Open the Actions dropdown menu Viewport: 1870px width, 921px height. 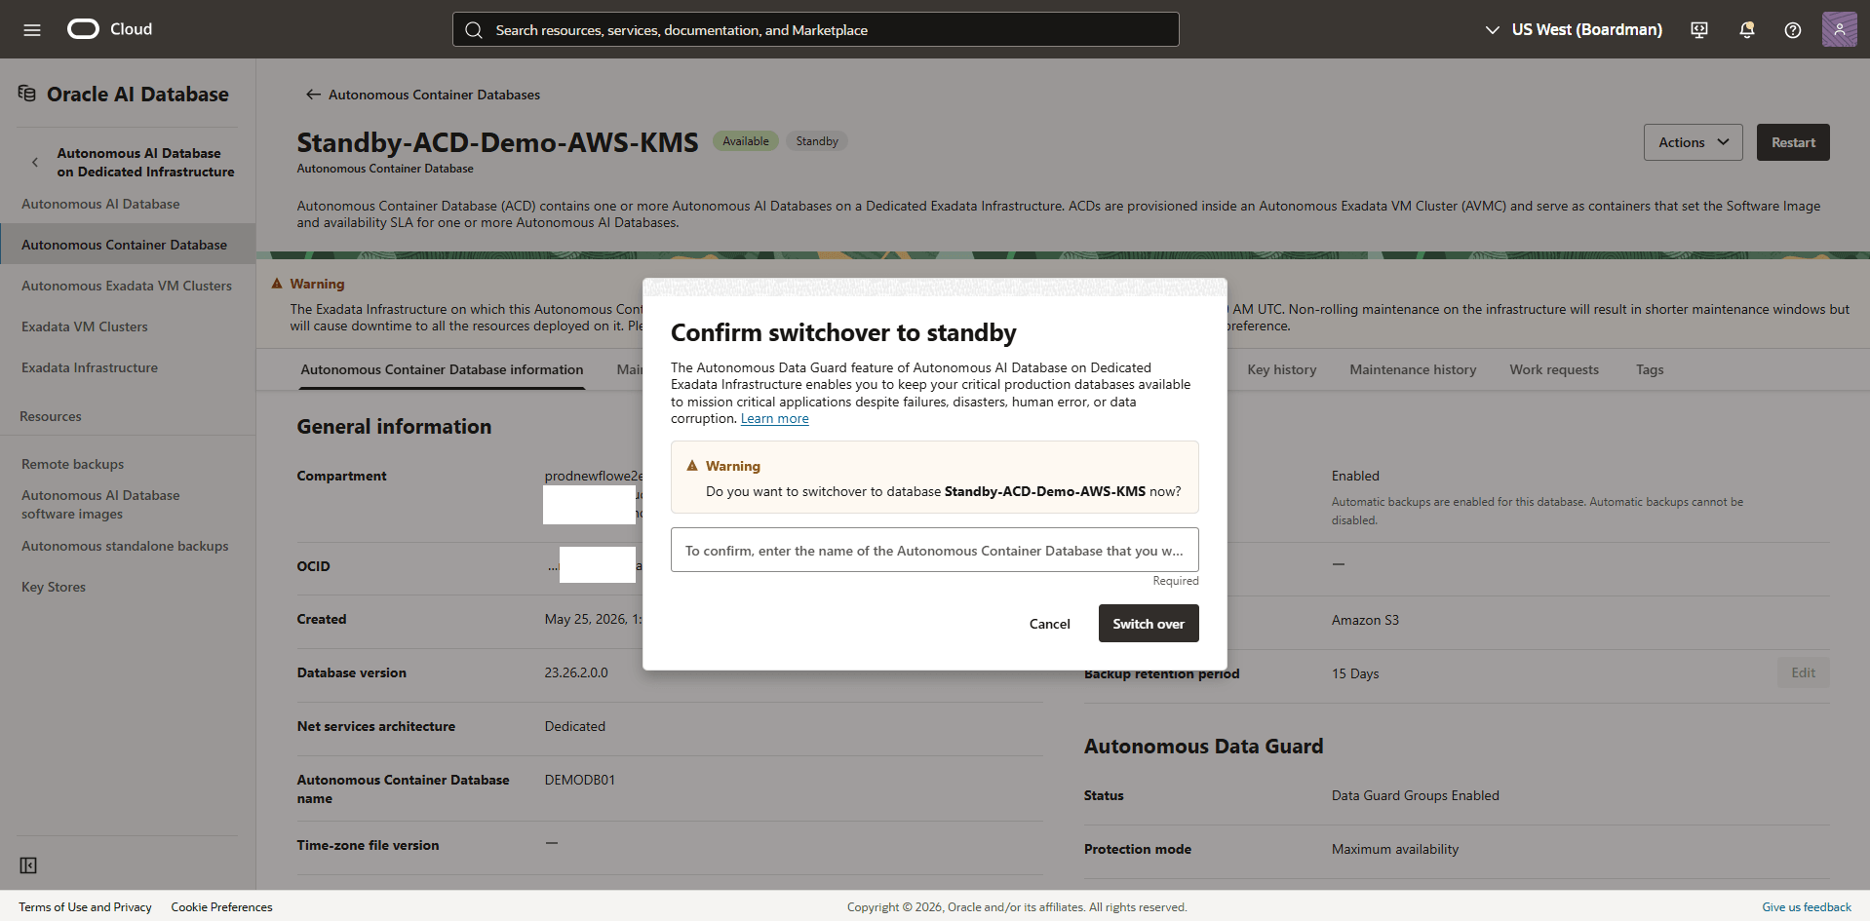click(1693, 142)
